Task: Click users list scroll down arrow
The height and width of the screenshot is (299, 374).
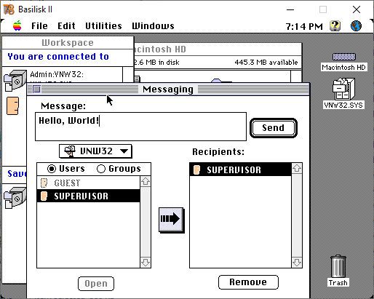Action: pyautogui.click(x=146, y=263)
